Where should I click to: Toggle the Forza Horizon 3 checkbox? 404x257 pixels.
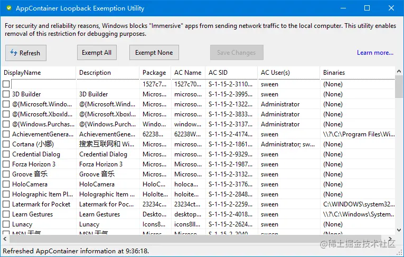tap(6, 164)
